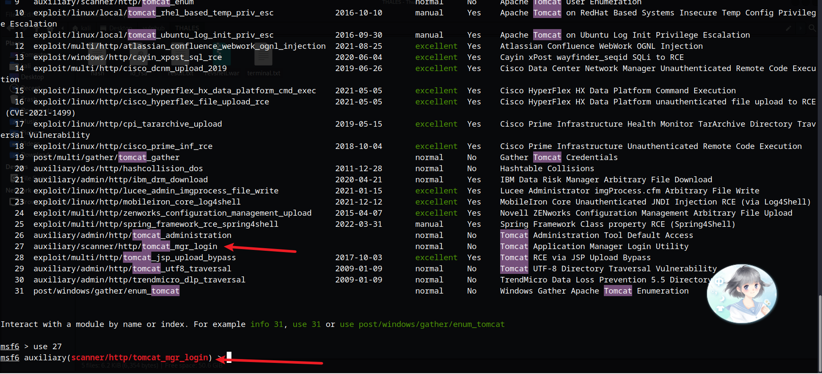Click the anime girl mascot avatar
822x374 pixels.
coord(741,294)
